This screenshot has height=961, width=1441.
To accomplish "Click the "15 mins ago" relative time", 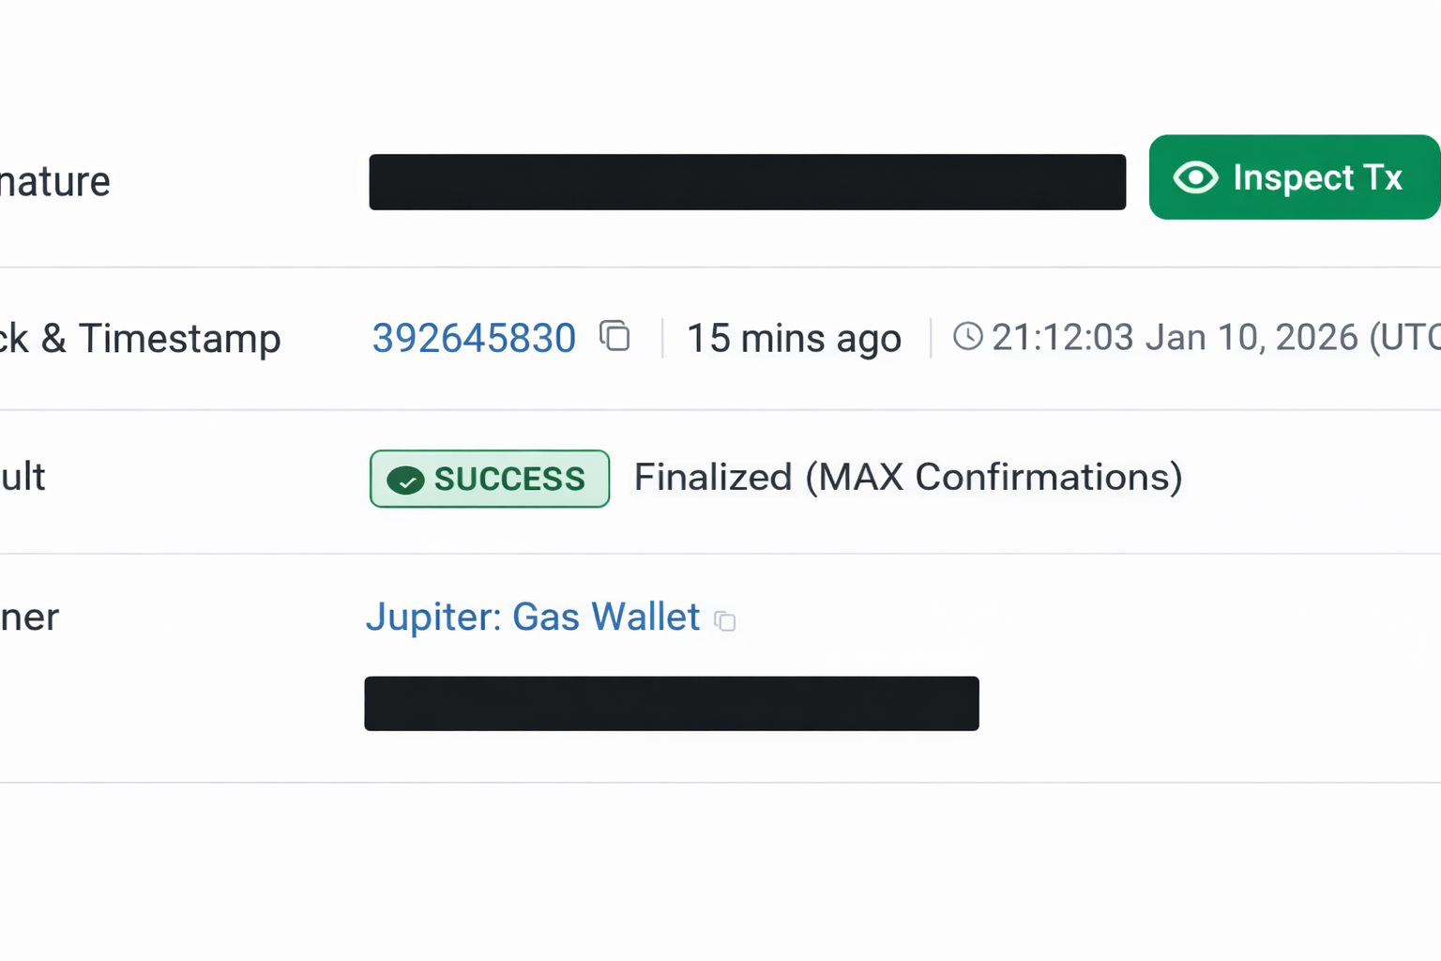I will 794,339.
